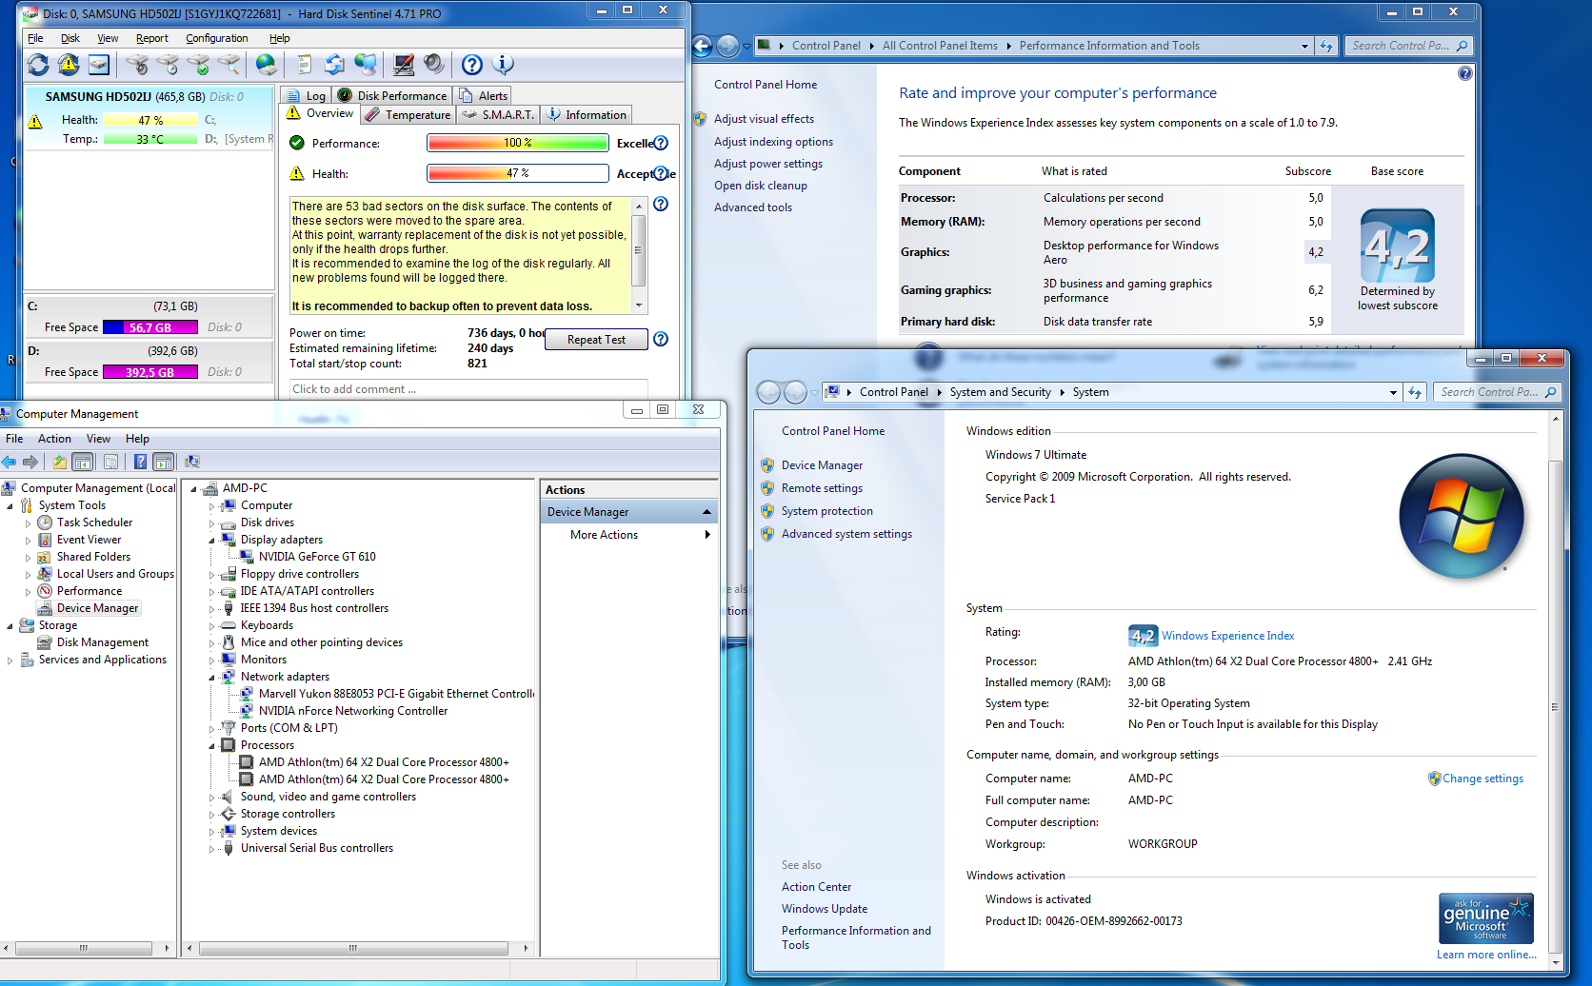
Task: Collapse the Processors node
Action: coord(212,746)
